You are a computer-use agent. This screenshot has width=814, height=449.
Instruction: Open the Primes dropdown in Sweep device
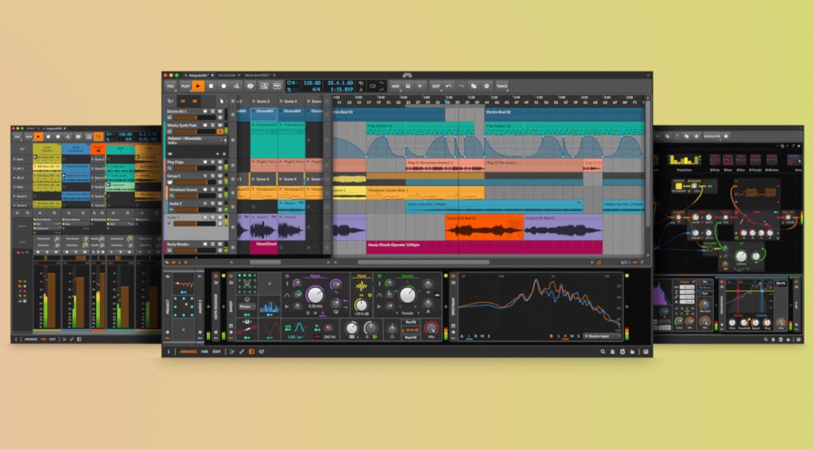click(x=246, y=307)
